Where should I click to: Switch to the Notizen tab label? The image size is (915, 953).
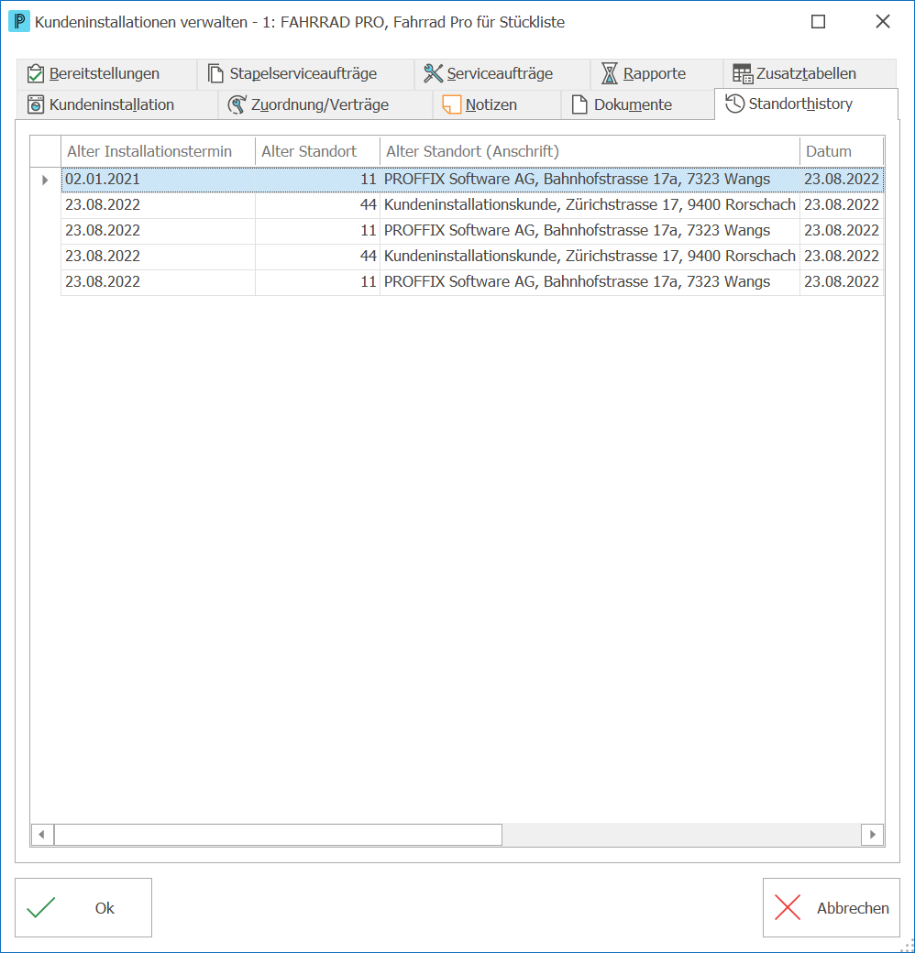tap(491, 104)
